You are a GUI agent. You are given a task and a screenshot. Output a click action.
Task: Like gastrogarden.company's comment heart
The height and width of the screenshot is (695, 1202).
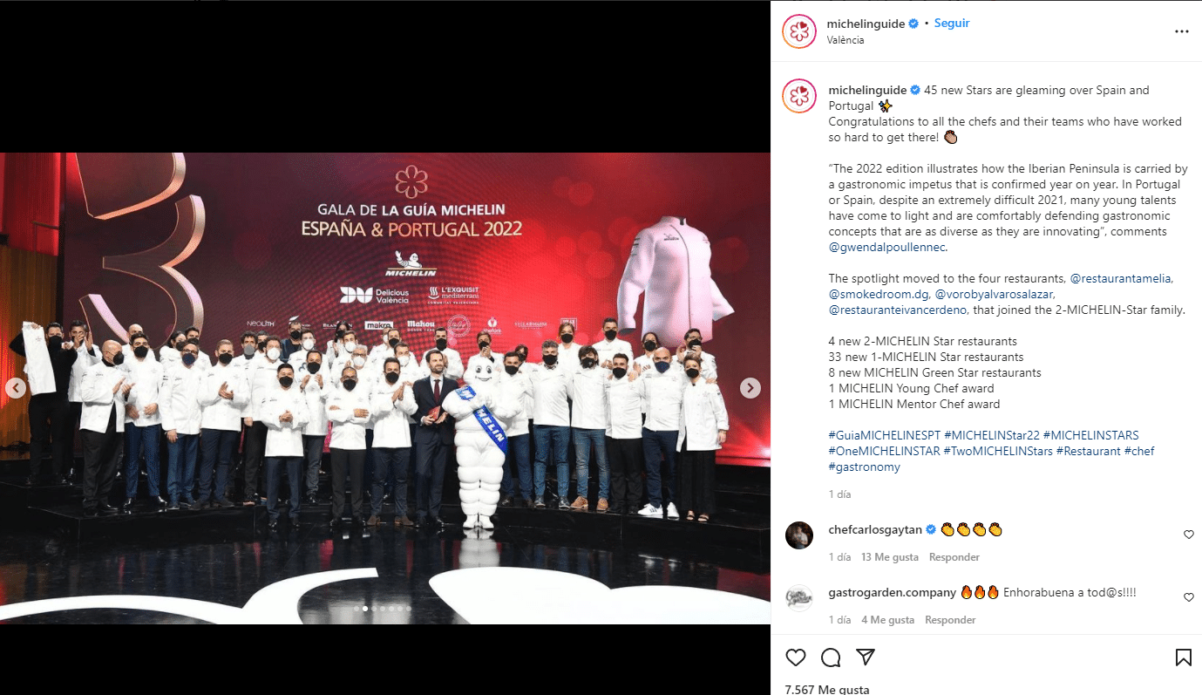1188,597
